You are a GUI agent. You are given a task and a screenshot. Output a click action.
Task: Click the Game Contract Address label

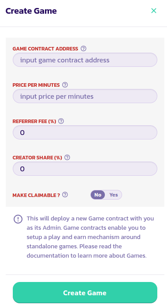pyautogui.click(x=45, y=49)
